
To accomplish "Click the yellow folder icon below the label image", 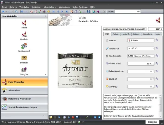I will click(51, 117).
